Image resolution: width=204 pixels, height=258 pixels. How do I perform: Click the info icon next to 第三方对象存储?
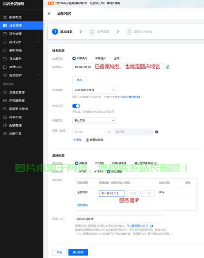point(155,163)
